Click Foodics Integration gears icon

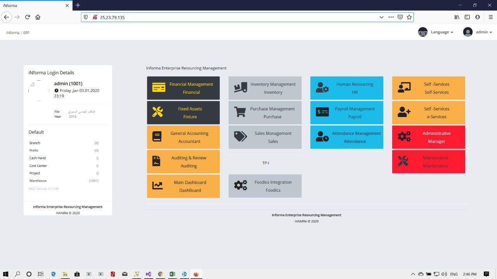click(240, 185)
